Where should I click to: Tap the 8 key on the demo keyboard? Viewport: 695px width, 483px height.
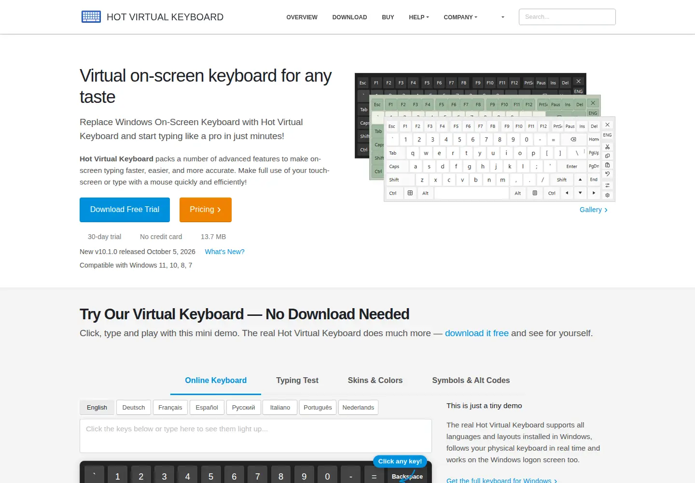coord(281,475)
